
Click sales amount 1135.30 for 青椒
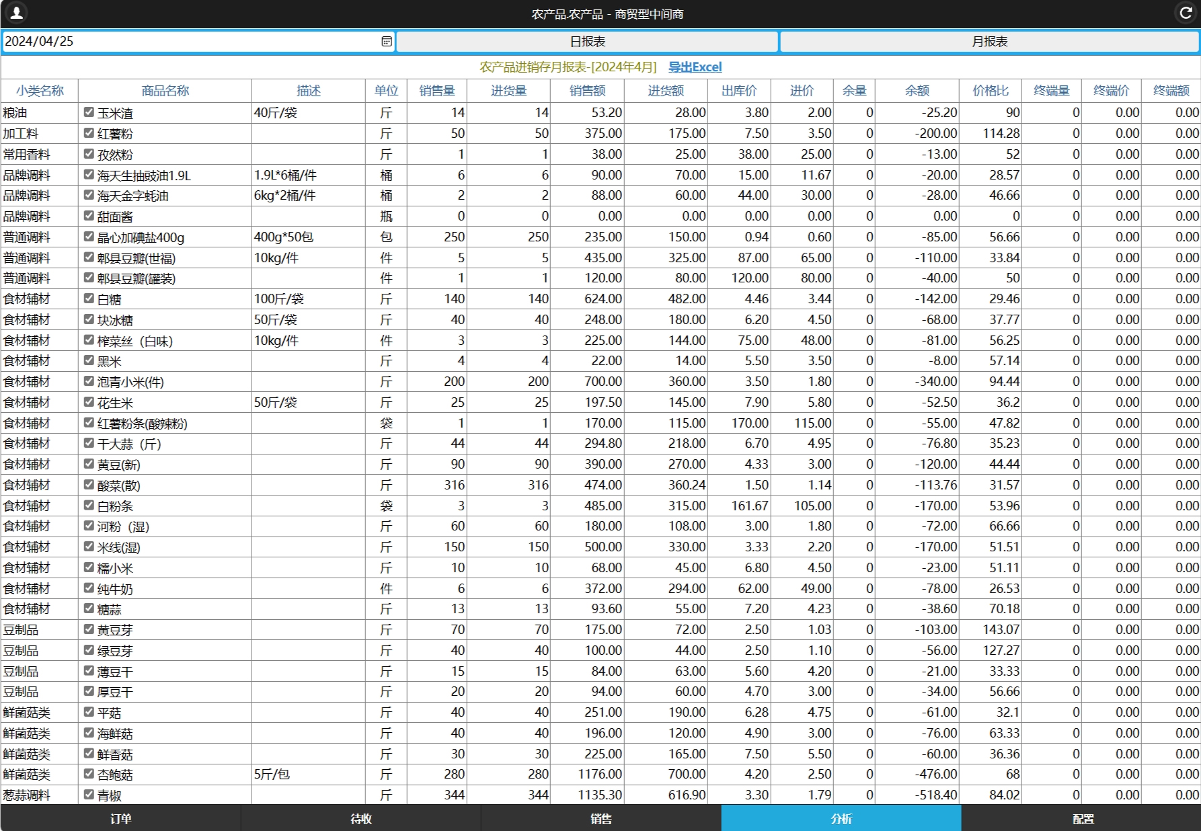(600, 795)
